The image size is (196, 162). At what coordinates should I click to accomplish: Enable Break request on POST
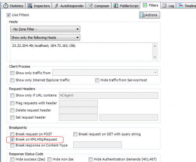[12, 134]
